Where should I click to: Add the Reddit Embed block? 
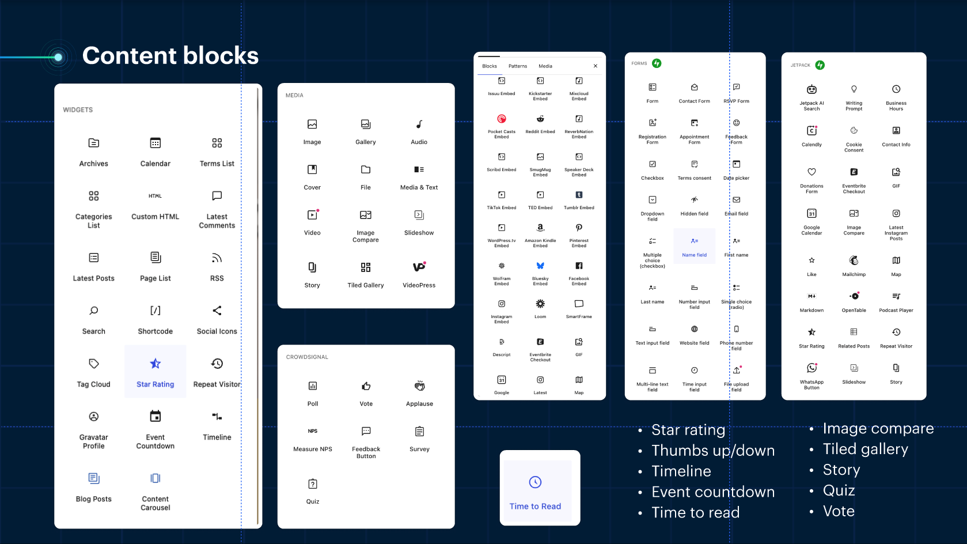click(x=540, y=124)
